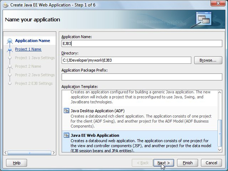
Task: Cancel the application wizard
Action: pos(211,163)
